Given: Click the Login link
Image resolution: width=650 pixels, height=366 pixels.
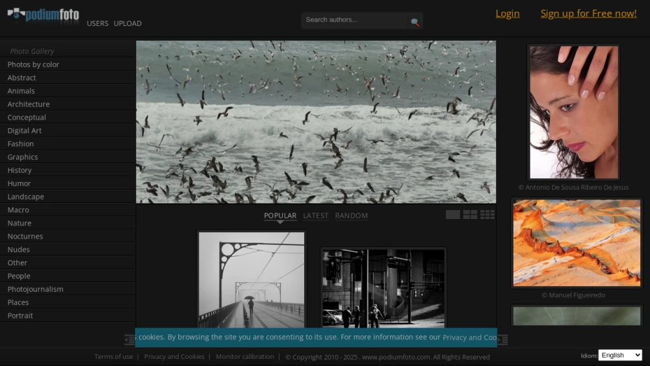Looking at the screenshot, I should point(508,14).
